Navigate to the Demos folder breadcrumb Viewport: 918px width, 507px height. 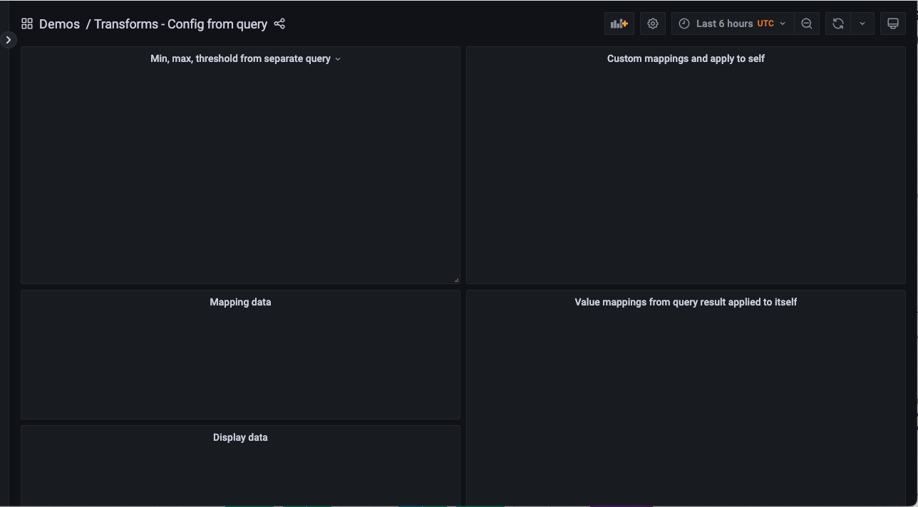coord(59,23)
